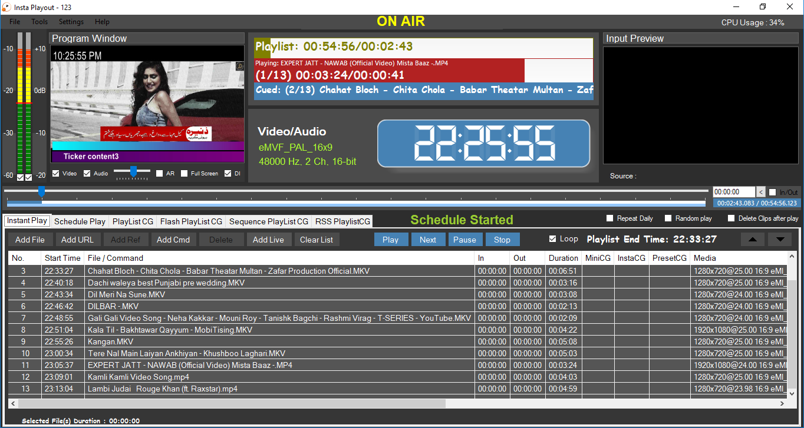The image size is (804, 428).
Task: Select row 'Dil Meri Na Sune.MKV'
Action: point(397,294)
